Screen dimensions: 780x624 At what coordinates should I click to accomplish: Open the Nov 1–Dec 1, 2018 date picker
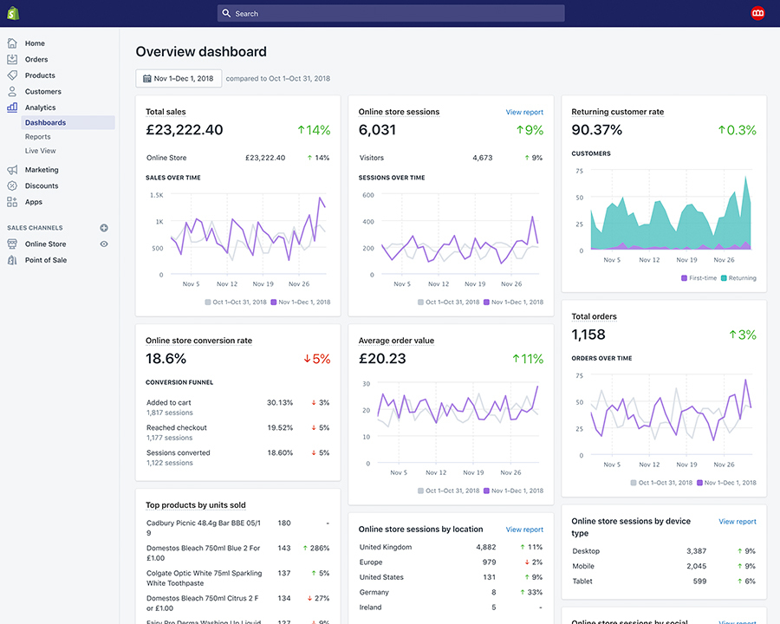click(x=179, y=79)
